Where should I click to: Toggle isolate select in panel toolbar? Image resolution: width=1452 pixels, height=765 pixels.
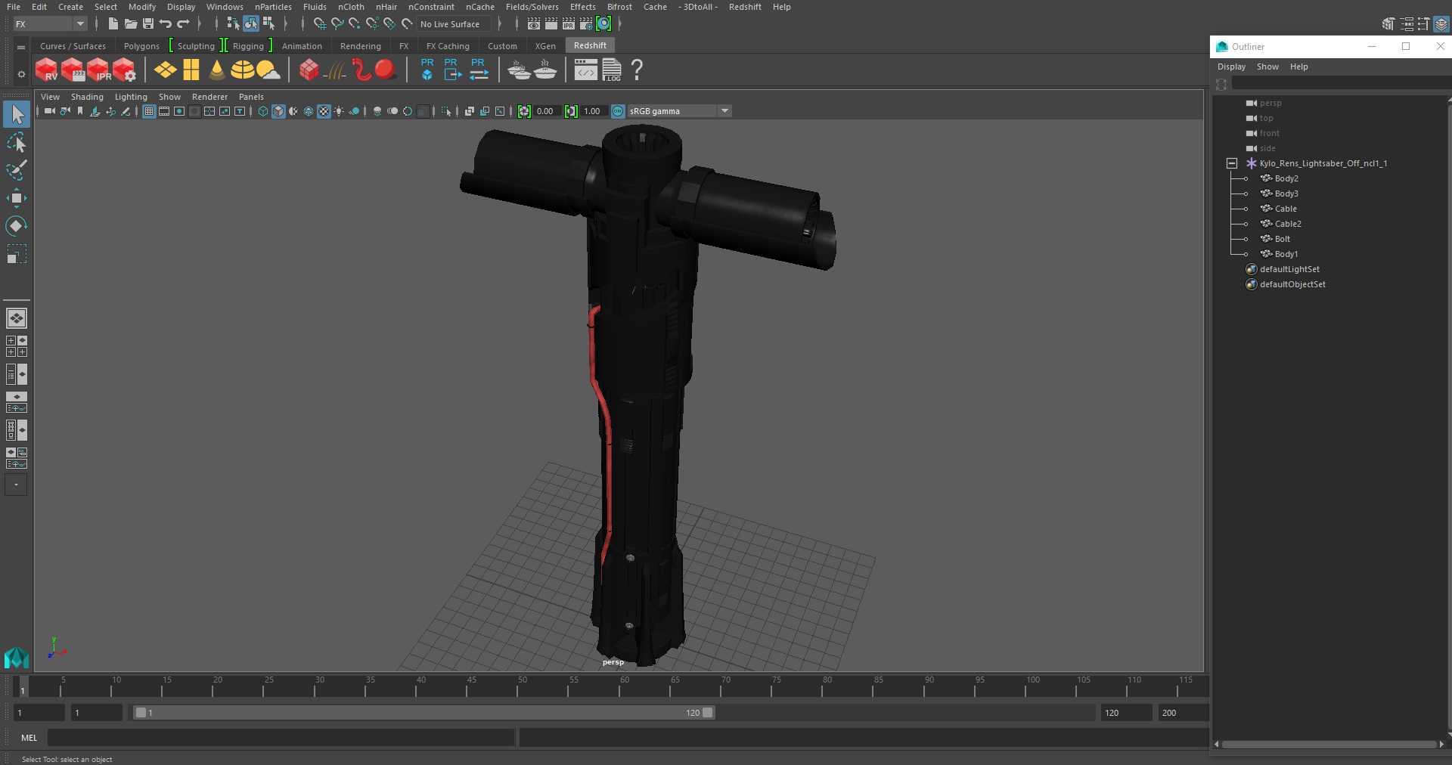446,111
